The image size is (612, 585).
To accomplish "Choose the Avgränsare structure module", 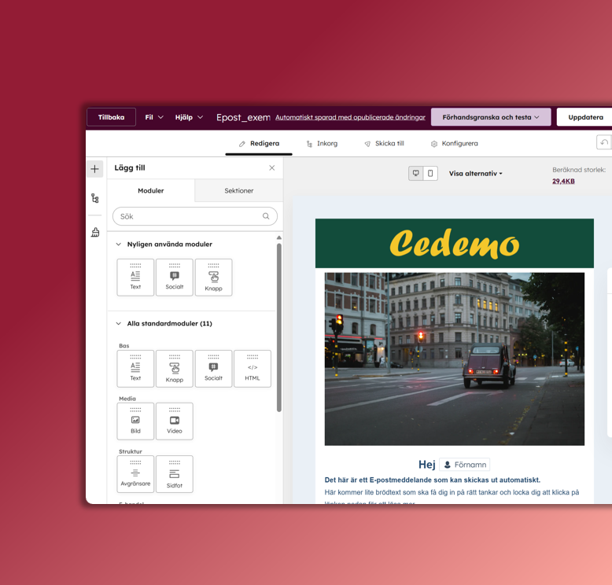I will tap(135, 474).
